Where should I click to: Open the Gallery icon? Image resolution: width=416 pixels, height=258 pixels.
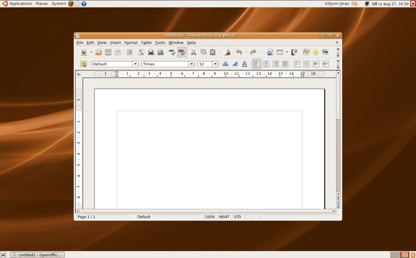pos(325,52)
